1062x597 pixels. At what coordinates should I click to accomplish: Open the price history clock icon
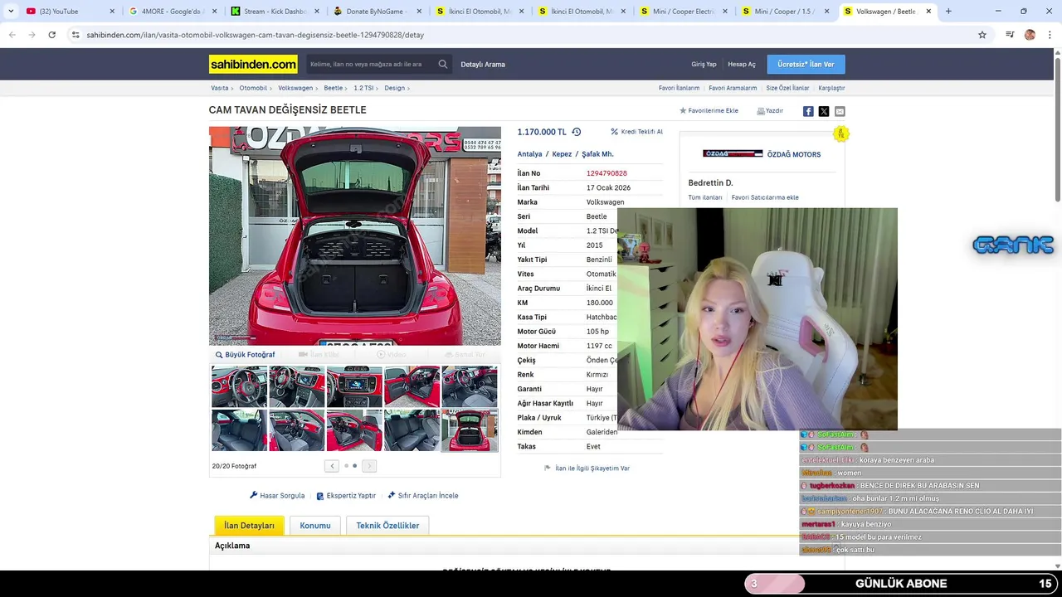pos(576,132)
